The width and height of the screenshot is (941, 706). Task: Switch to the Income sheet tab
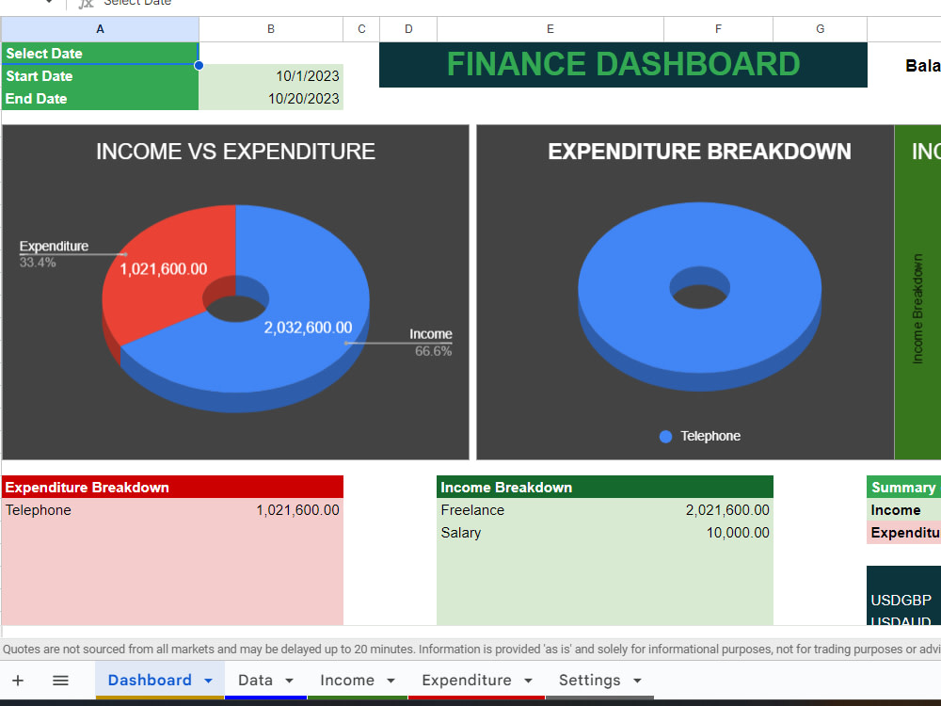pyautogui.click(x=347, y=681)
